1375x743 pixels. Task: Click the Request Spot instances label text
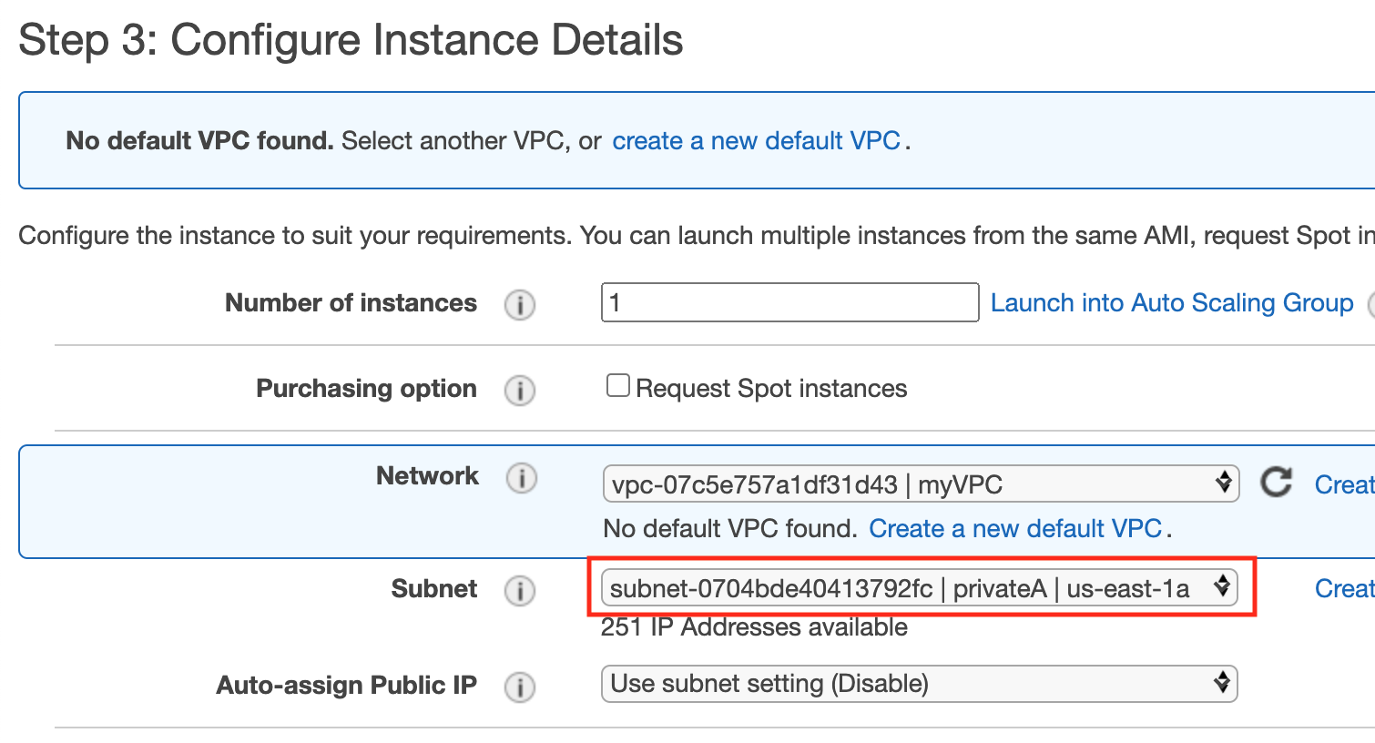tap(771, 389)
